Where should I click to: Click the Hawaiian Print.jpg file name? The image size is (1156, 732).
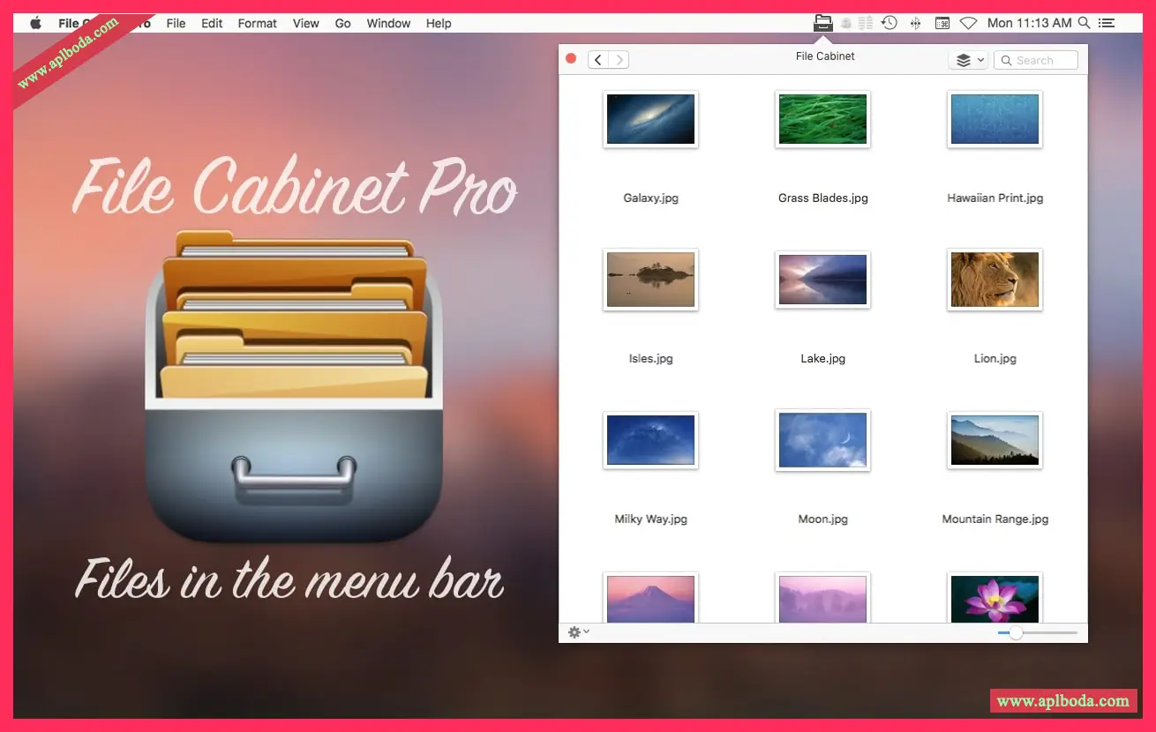(995, 198)
